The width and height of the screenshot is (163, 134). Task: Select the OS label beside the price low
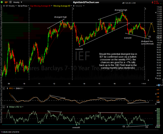pyautogui.click(x=149, y=37)
